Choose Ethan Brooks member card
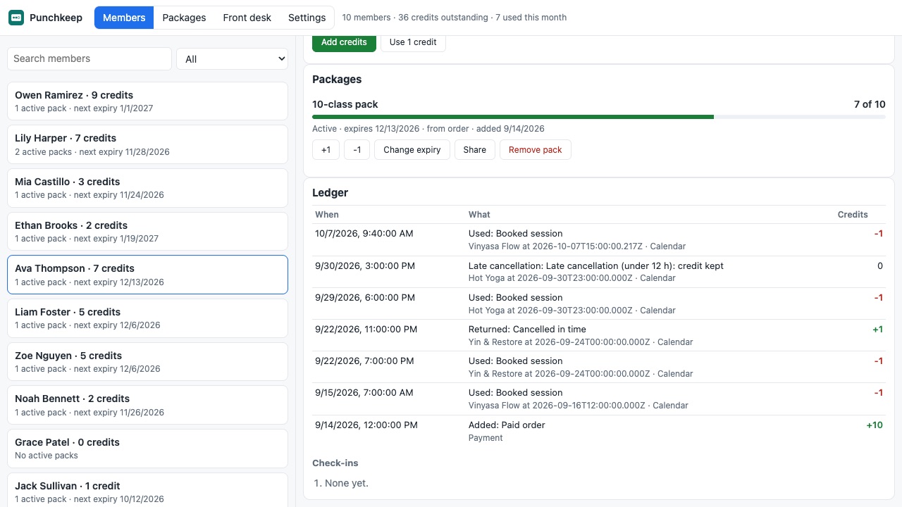The height and width of the screenshot is (507, 902). 147,232
